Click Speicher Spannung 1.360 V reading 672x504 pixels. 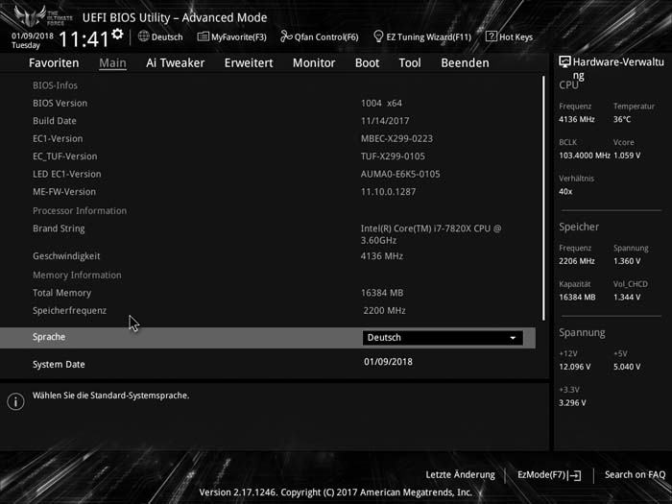627,261
